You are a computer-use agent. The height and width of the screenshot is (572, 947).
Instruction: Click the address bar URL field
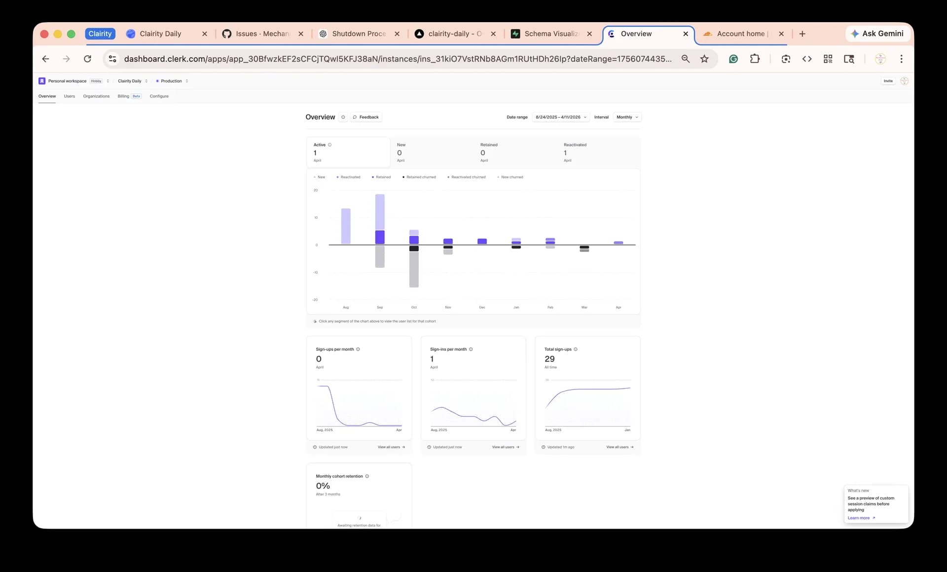click(398, 59)
